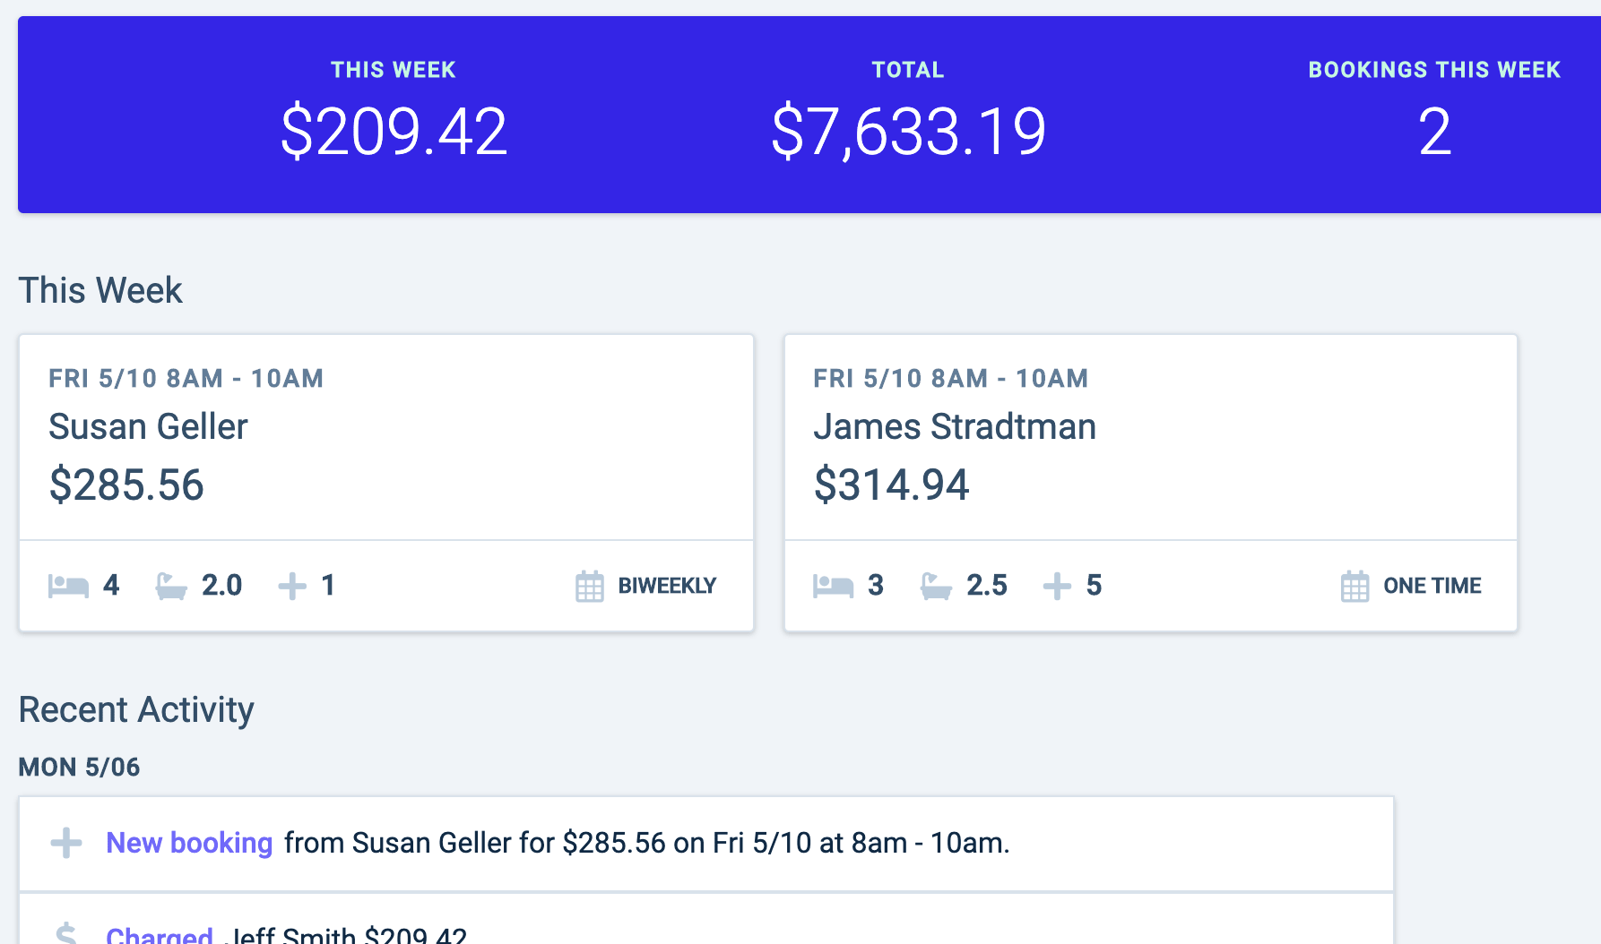Image resolution: width=1601 pixels, height=944 pixels.
Task: Click calendar icon next to BIWEEKLY
Action: [589, 587]
